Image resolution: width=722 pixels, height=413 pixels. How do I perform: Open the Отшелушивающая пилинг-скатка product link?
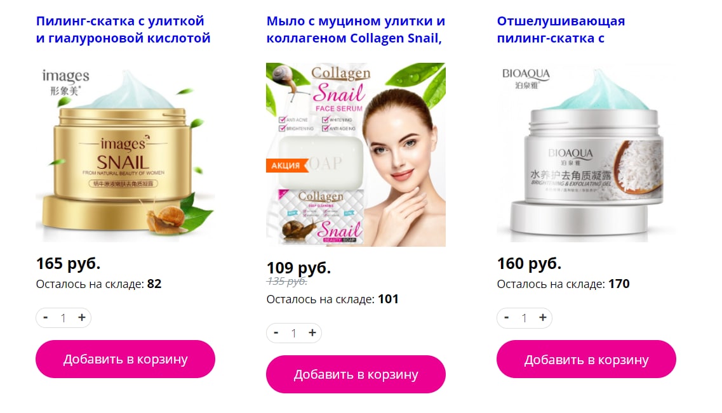pos(561,29)
